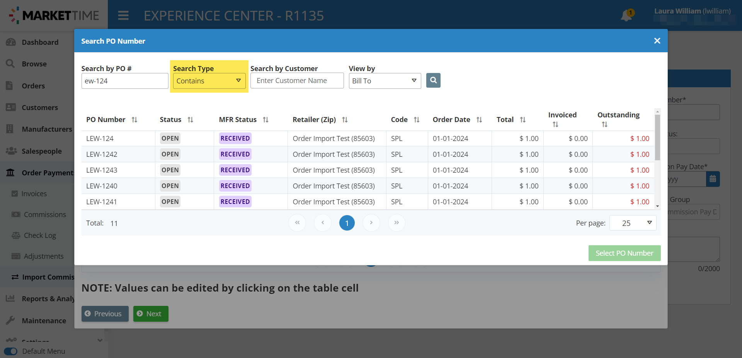The width and height of the screenshot is (742, 358).
Task: Sort by PO Number column arrows
Action: coord(134,120)
